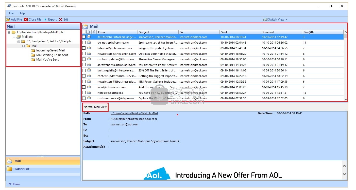Click subject 'IBM Power Systems Includes...'
This screenshot has width=356, height=190.
click(158, 82)
